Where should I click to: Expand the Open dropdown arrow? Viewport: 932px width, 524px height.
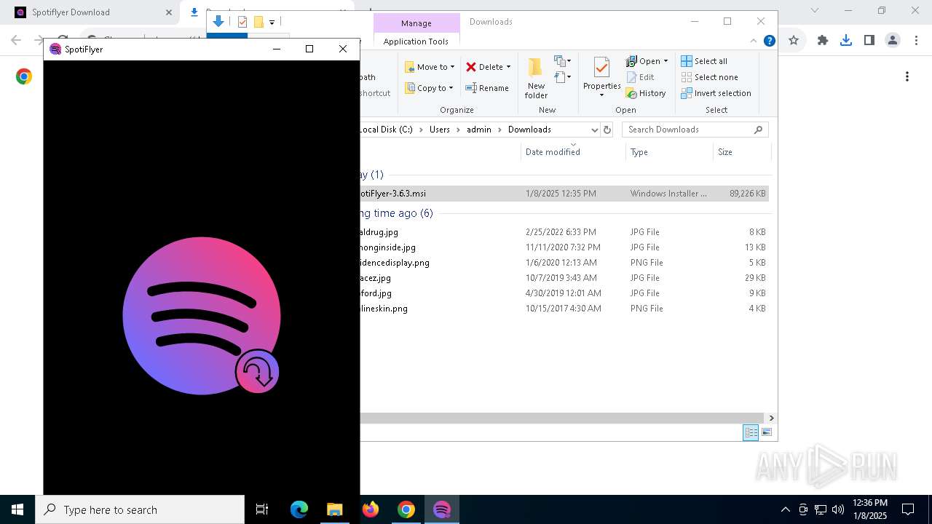tap(666, 61)
